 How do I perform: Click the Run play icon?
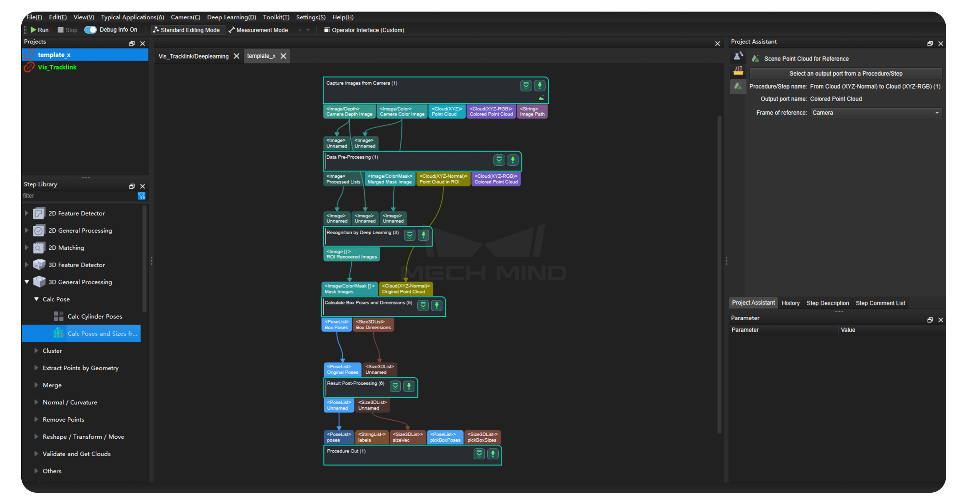pyautogui.click(x=34, y=30)
